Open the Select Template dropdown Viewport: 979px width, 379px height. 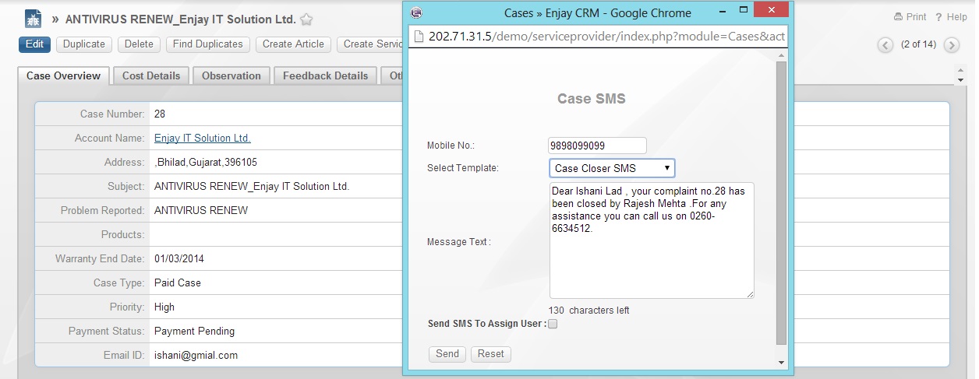612,168
